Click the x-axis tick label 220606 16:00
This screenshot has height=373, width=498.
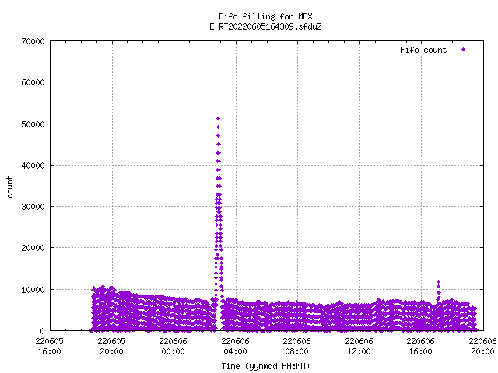[421, 347]
